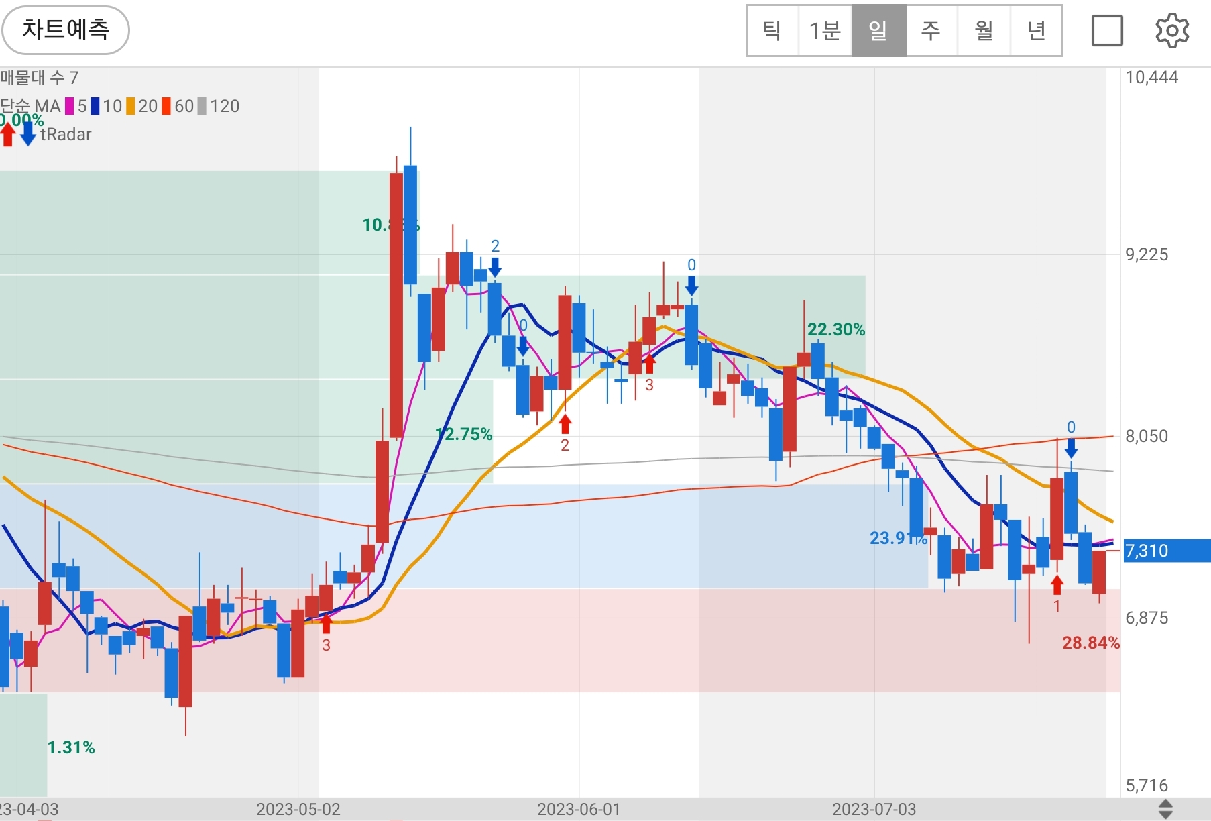Click the 2023-07-03 date axis label
This screenshot has width=1211, height=821.
pyautogui.click(x=874, y=809)
